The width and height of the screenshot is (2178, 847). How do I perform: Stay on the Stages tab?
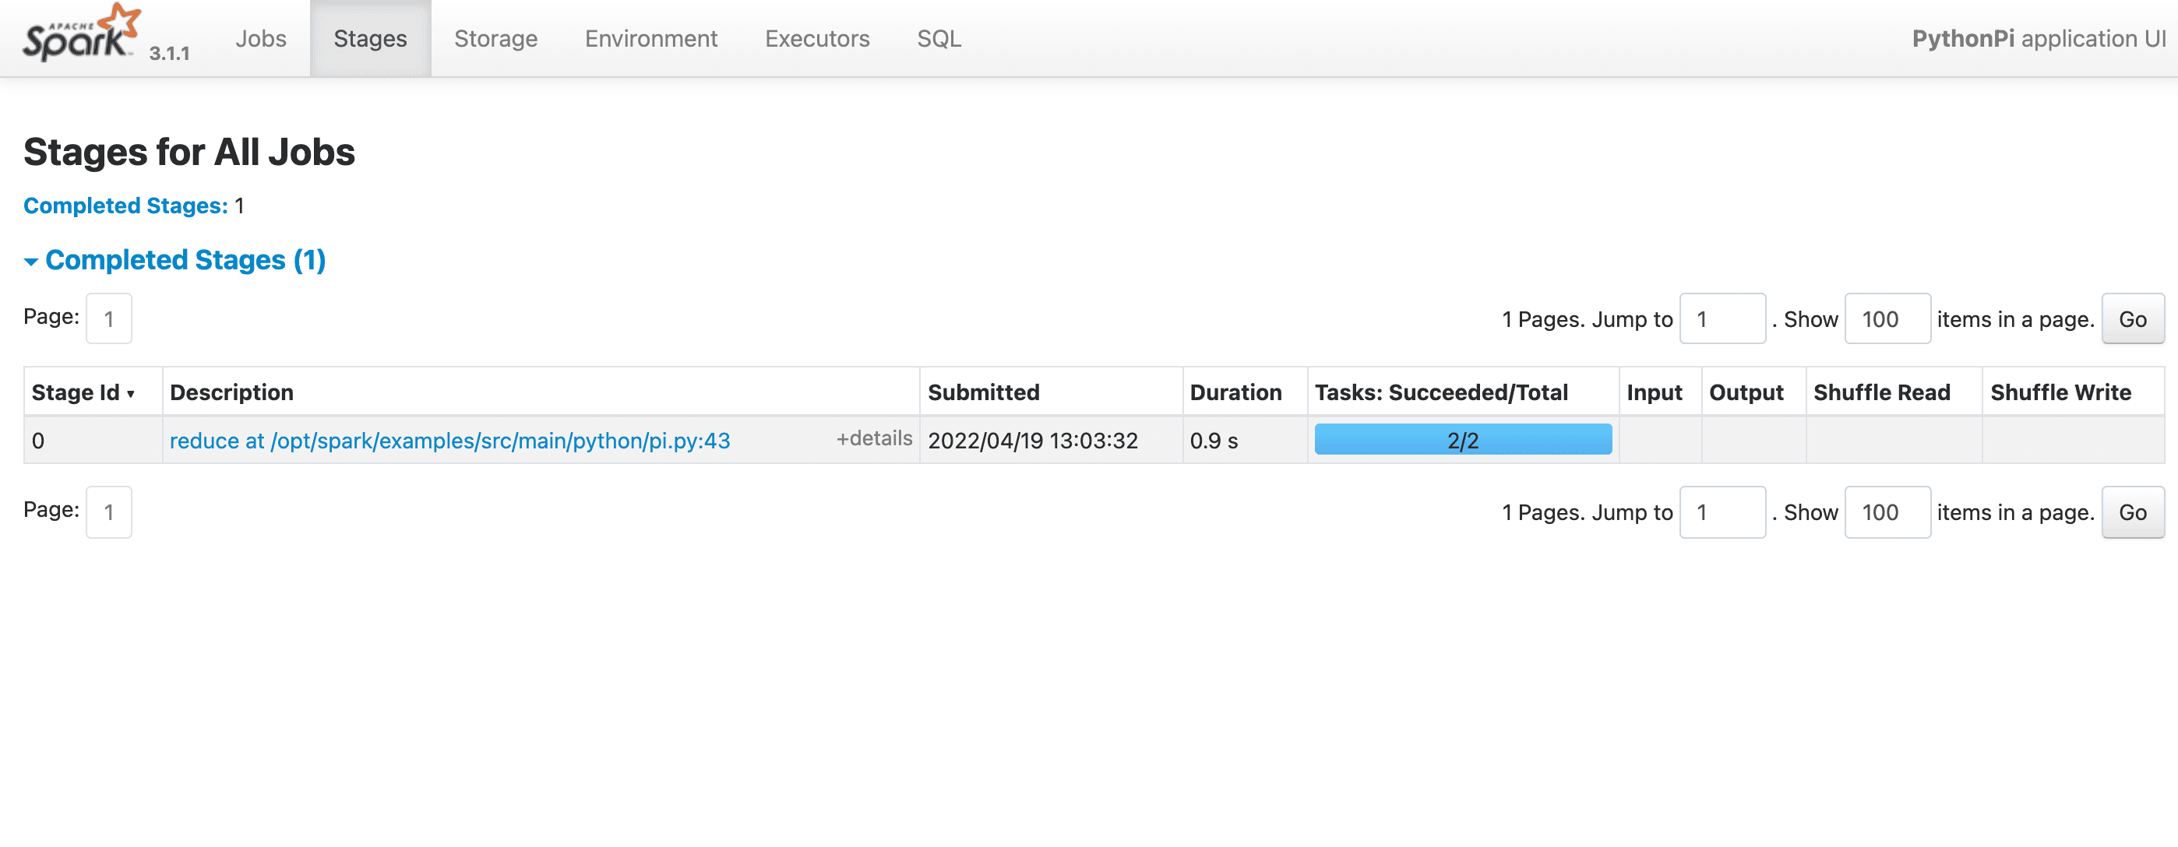click(369, 38)
